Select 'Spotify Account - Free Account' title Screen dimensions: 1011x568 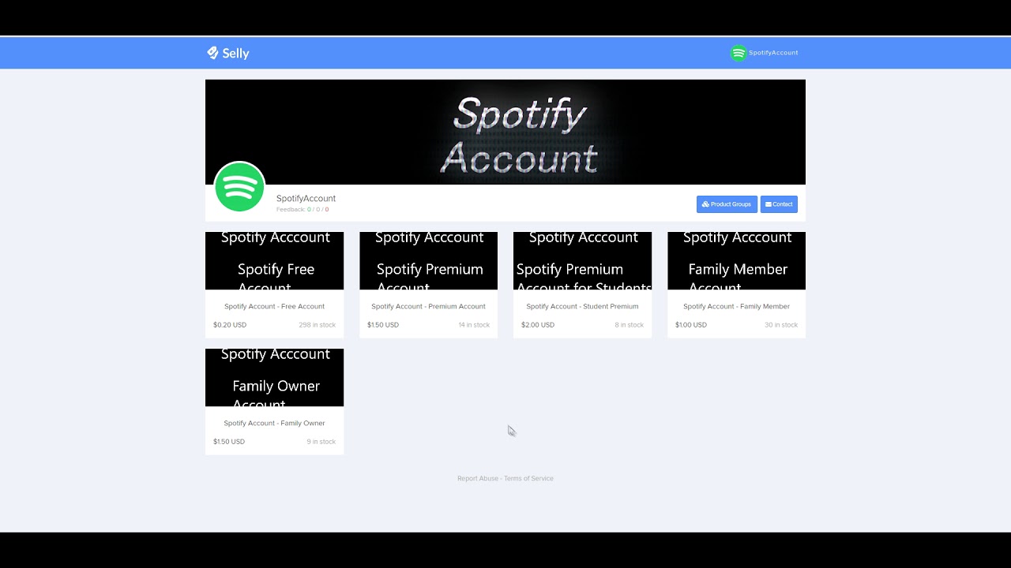[274, 306]
